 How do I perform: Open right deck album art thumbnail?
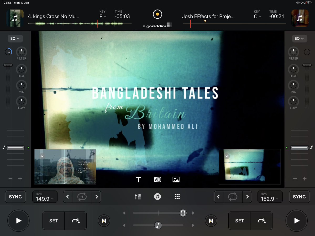pyautogui.click(x=300, y=18)
